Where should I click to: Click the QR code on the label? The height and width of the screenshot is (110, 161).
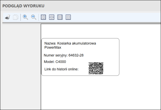click(x=96, y=68)
